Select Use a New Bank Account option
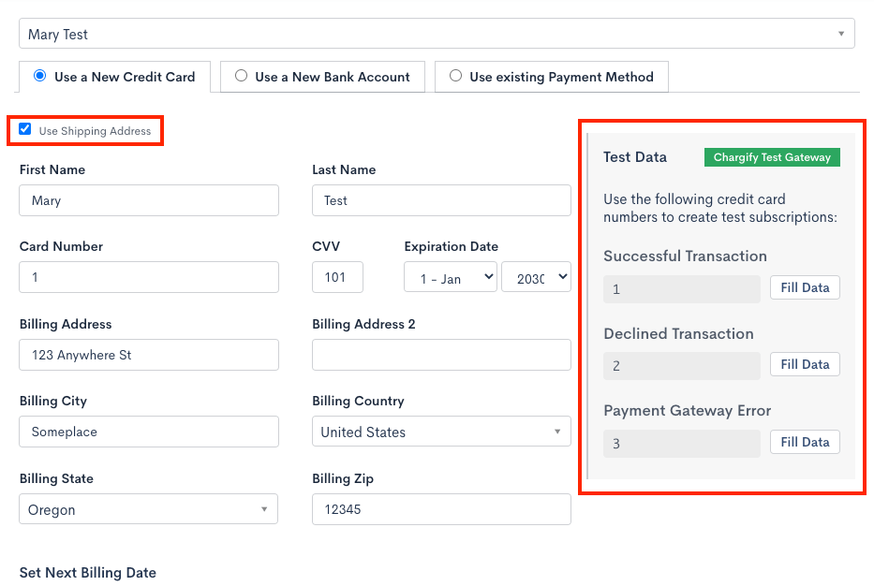874x586 pixels. coord(242,76)
